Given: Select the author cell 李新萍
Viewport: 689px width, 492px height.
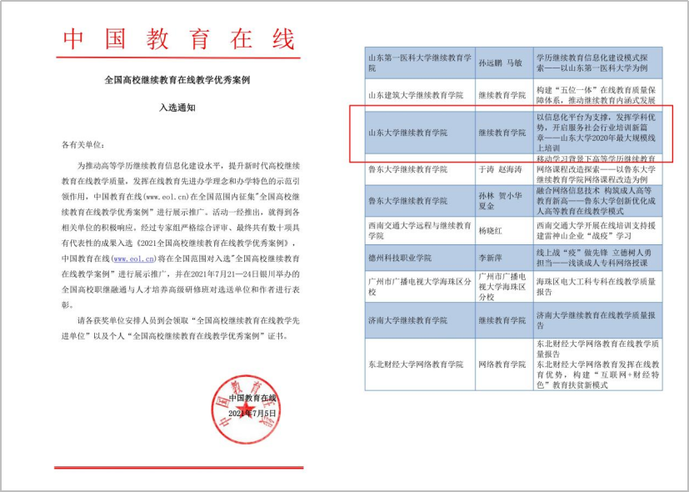Looking at the screenshot, I should coord(504,258).
